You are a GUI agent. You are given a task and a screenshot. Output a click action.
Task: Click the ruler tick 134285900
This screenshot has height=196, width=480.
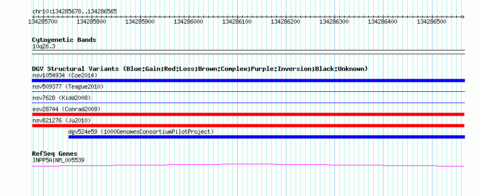pyautogui.click(x=140, y=21)
